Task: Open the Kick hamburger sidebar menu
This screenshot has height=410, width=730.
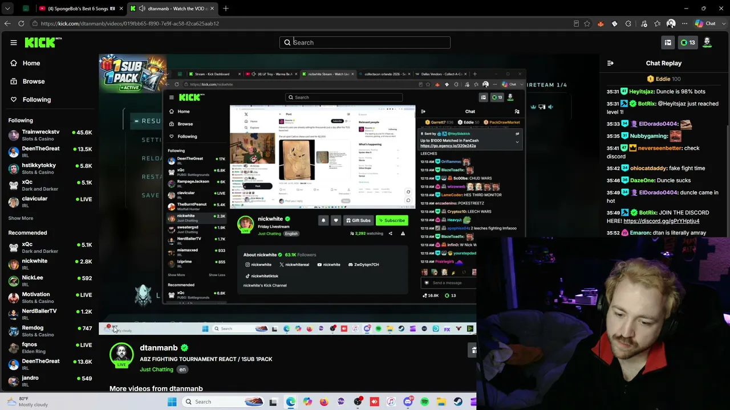Action: click(14, 43)
